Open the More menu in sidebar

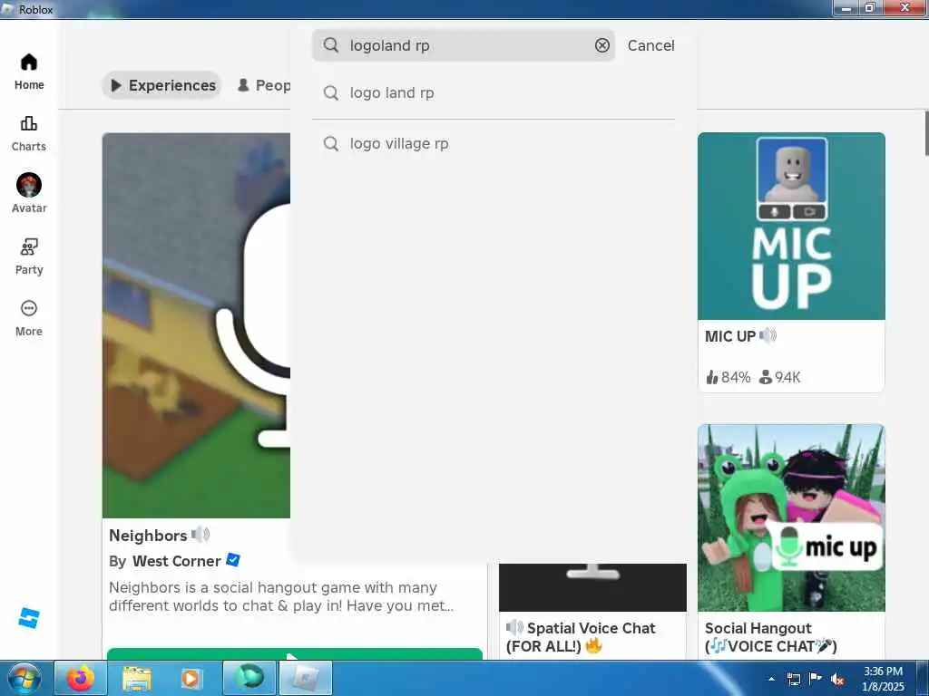coord(29,318)
